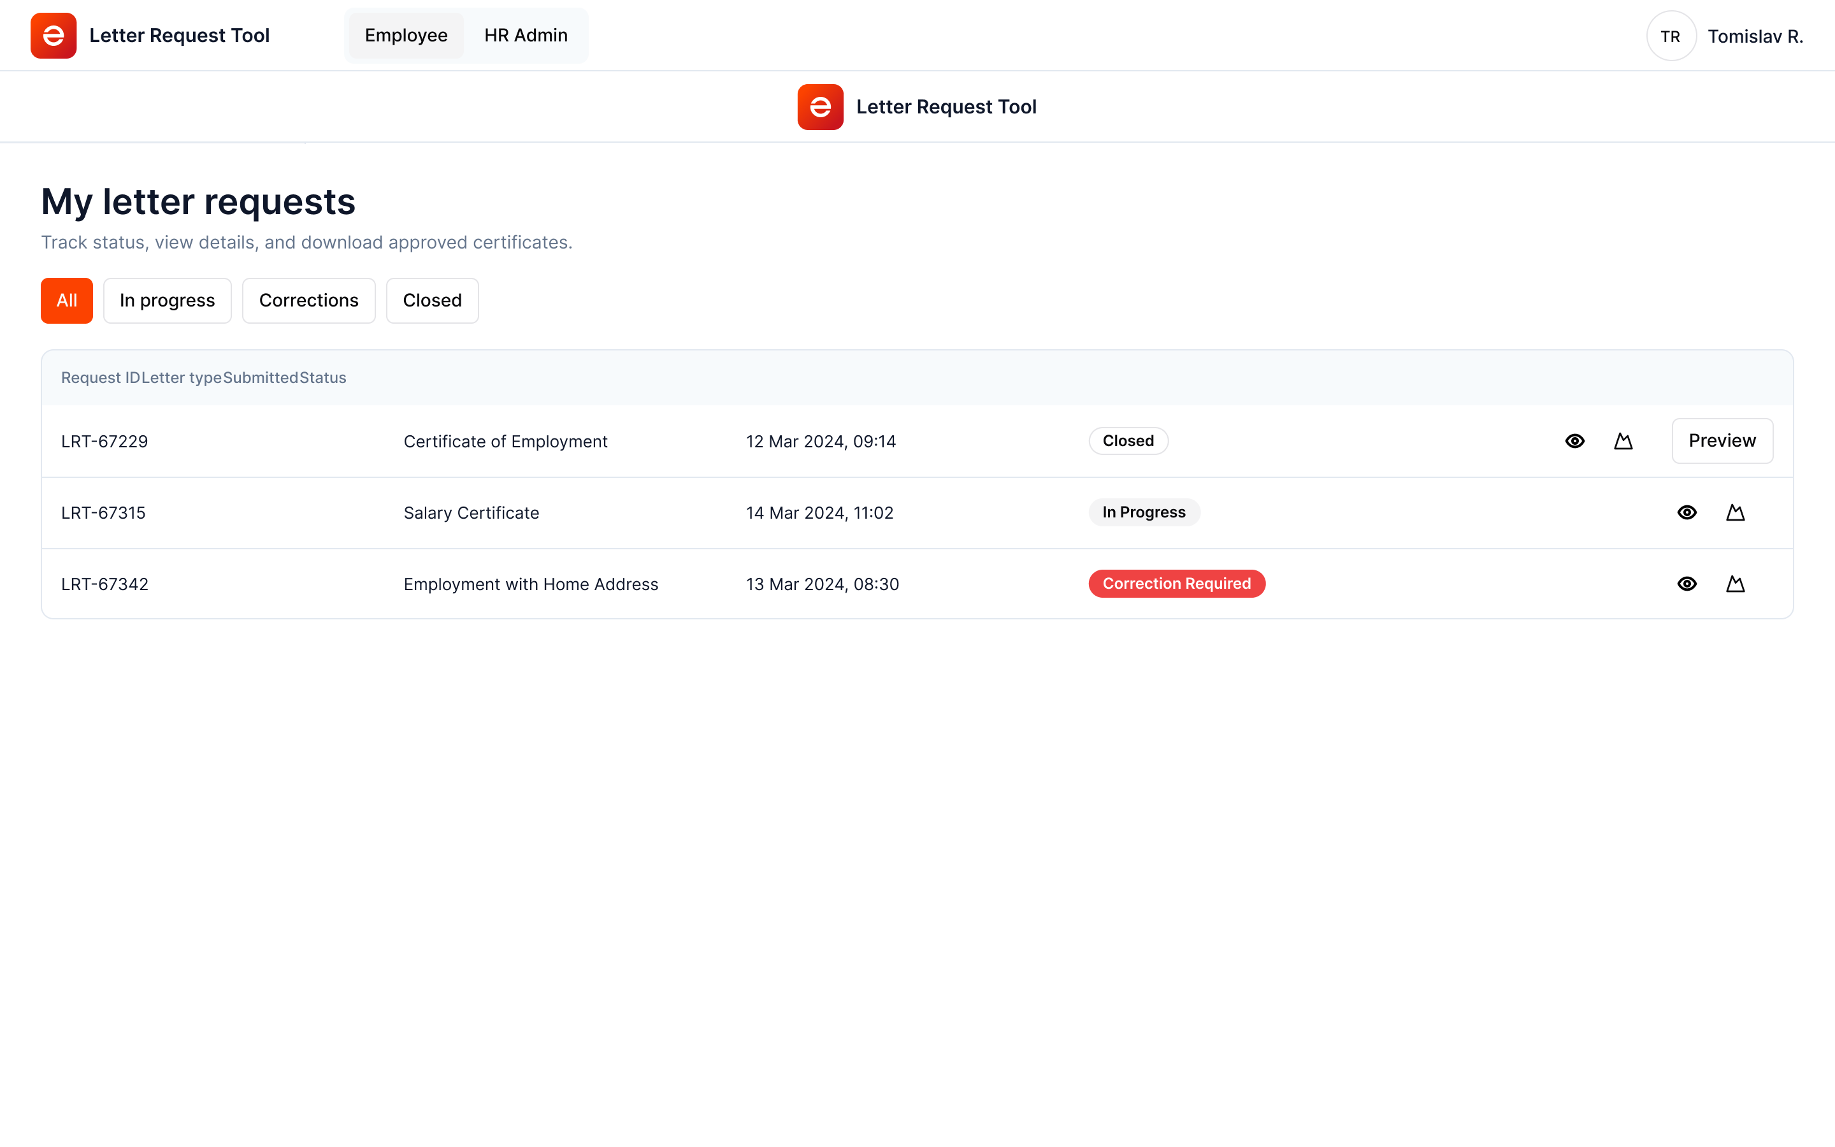Click the triangular icon in Salary Certificate row

click(1736, 512)
